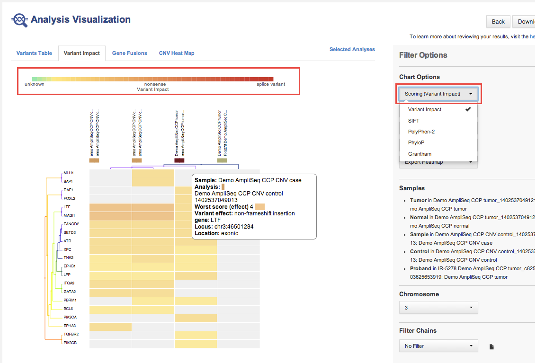Open the Gene Fusions tab
The height and width of the screenshot is (363, 536).
click(x=129, y=53)
